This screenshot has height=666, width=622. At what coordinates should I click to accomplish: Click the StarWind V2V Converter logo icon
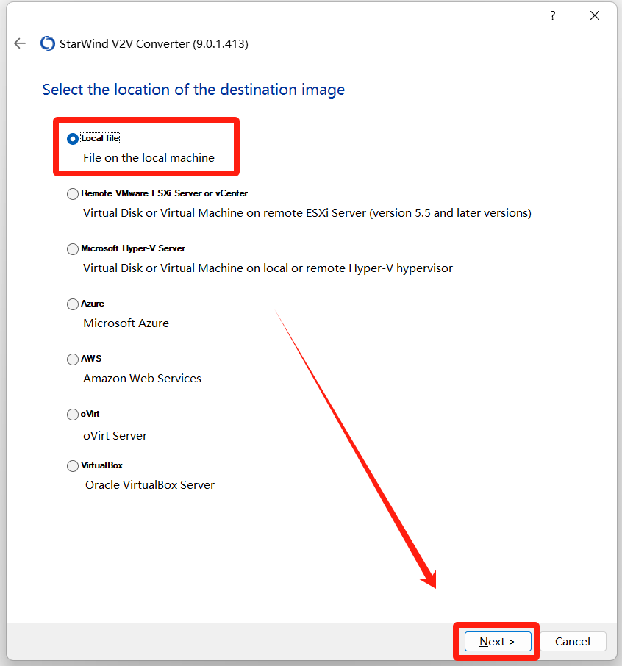point(48,44)
